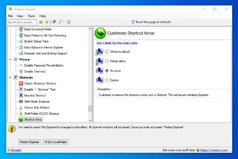Select the No arrow radio button
Viewport: 238px width, 159px height.
[107, 71]
